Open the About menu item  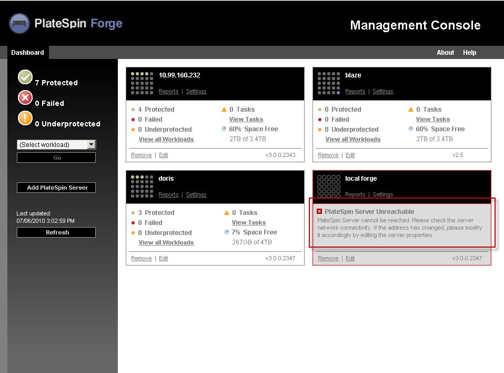coord(445,53)
